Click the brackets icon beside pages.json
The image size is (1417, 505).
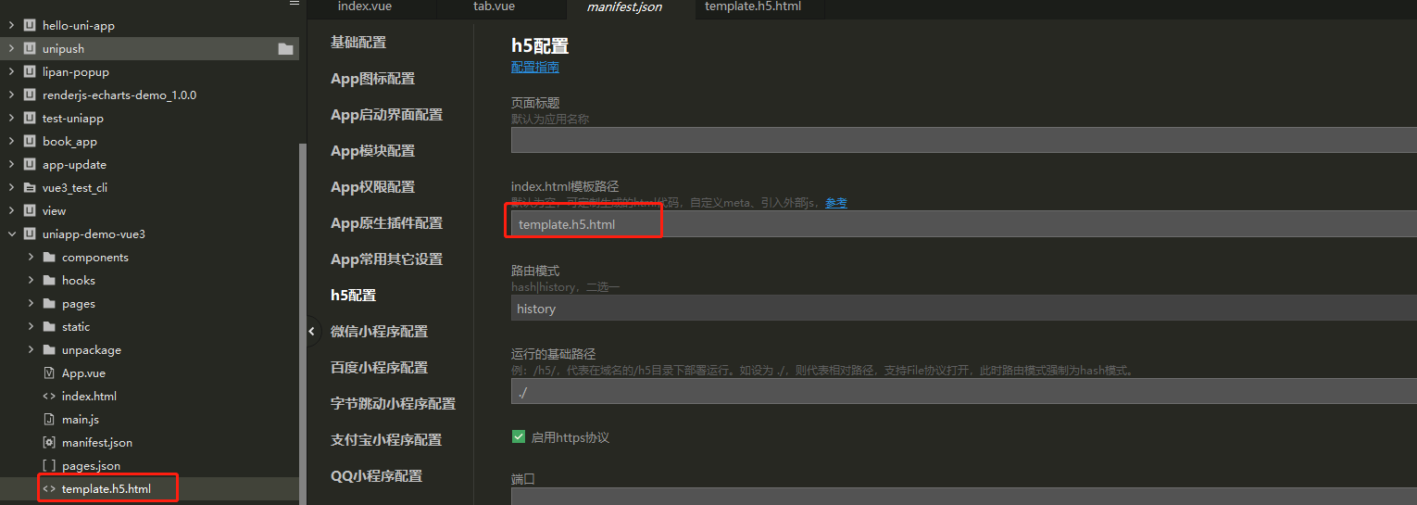click(x=49, y=466)
